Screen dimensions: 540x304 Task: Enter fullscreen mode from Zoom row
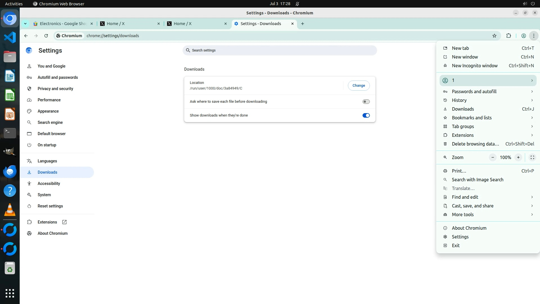click(x=532, y=157)
